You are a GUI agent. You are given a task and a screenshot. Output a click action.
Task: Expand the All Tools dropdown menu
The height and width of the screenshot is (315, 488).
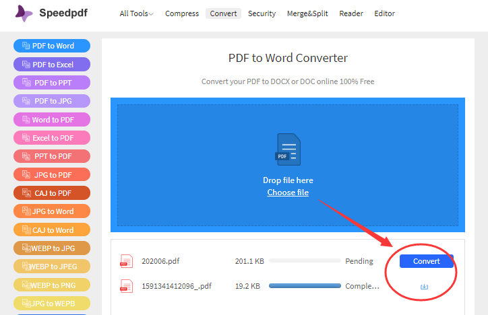pos(136,13)
